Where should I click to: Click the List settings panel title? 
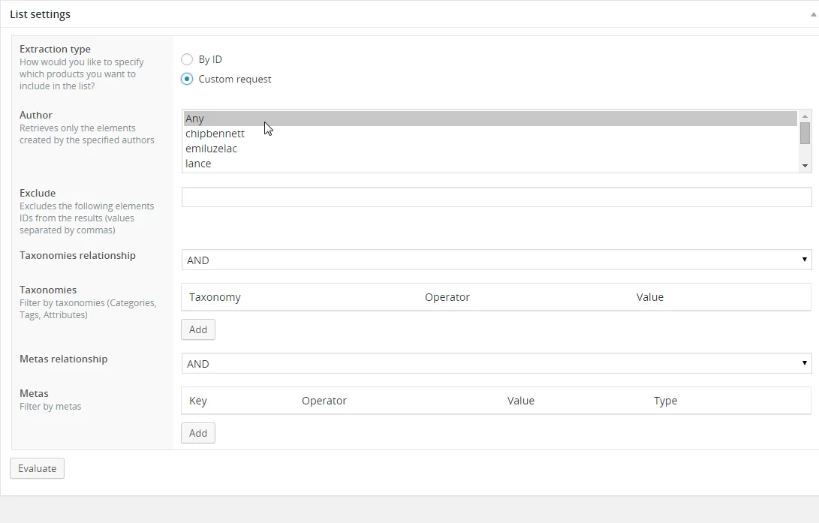click(41, 14)
